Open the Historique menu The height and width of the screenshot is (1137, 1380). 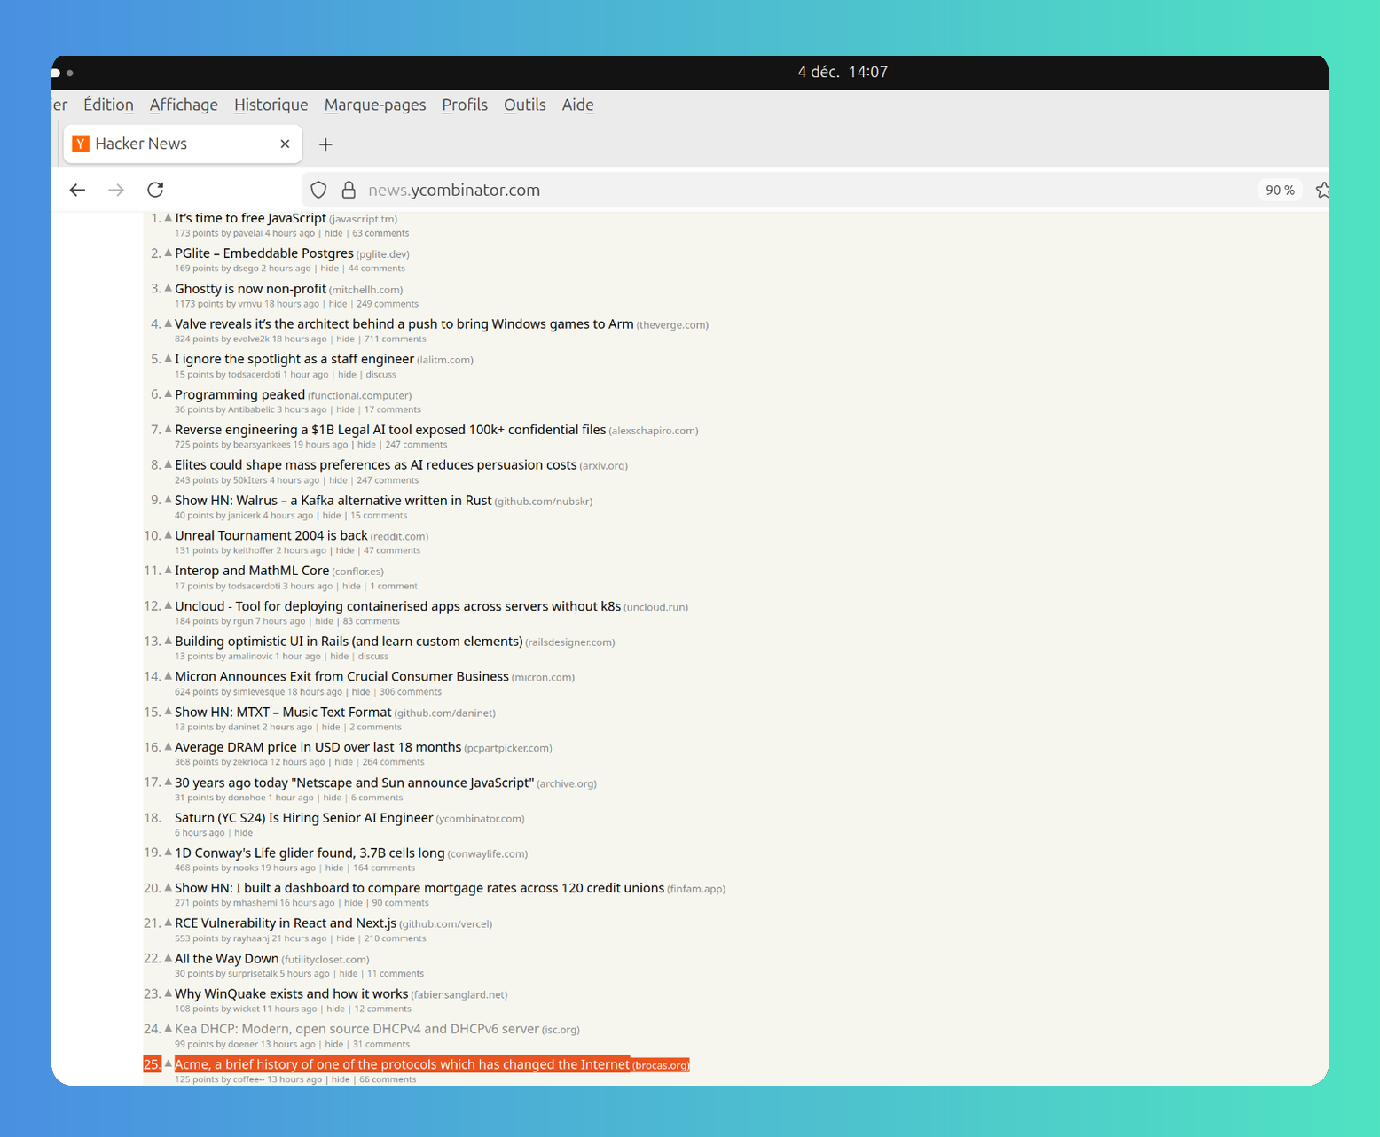click(271, 105)
